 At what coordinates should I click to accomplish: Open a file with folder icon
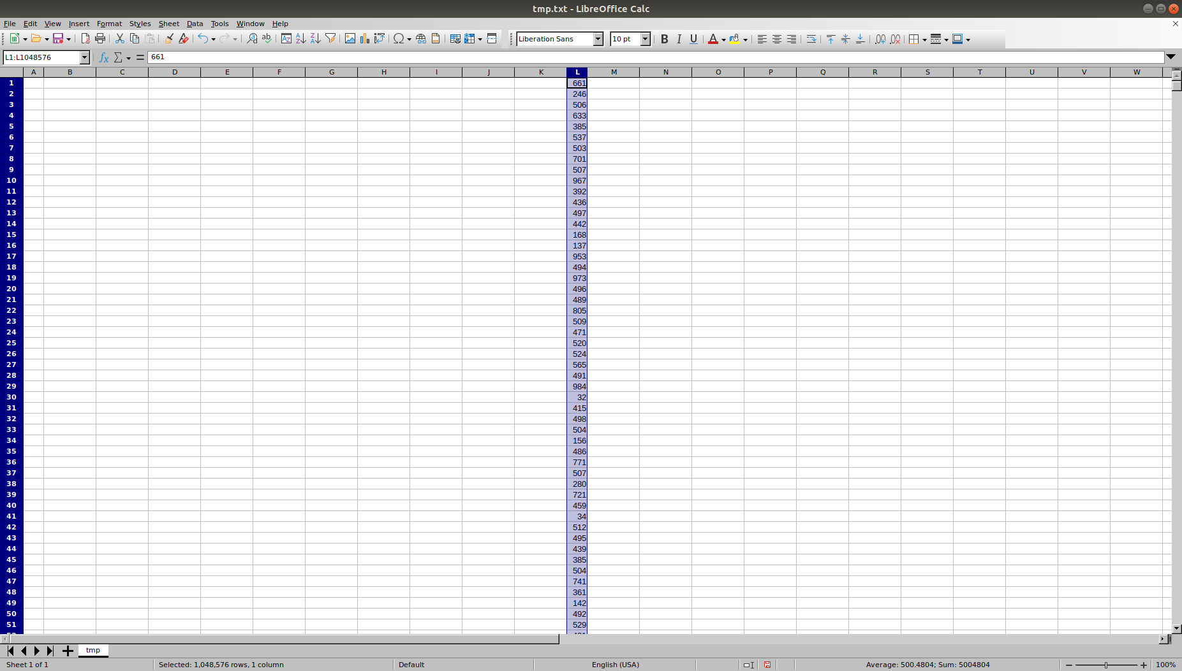(x=36, y=39)
